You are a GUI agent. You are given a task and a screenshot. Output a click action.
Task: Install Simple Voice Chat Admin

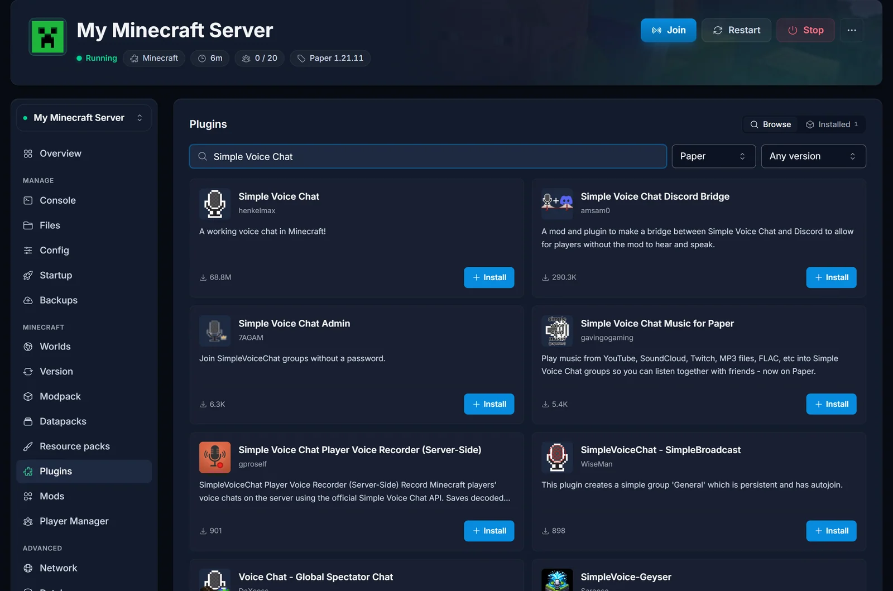(x=489, y=404)
